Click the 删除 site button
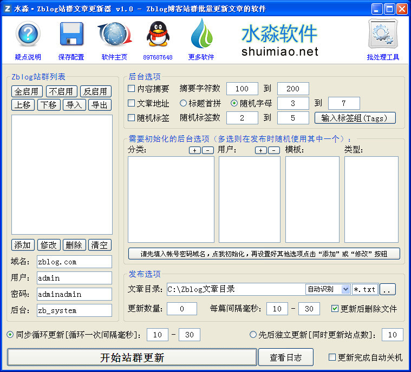The height and width of the screenshot is (372, 411). pyautogui.click(x=74, y=245)
